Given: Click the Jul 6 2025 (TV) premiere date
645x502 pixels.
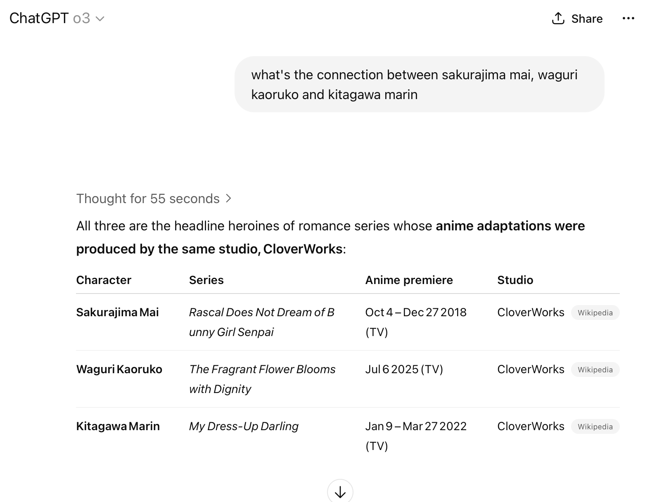Looking at the screenshot, I should click(x=404, y=369).
